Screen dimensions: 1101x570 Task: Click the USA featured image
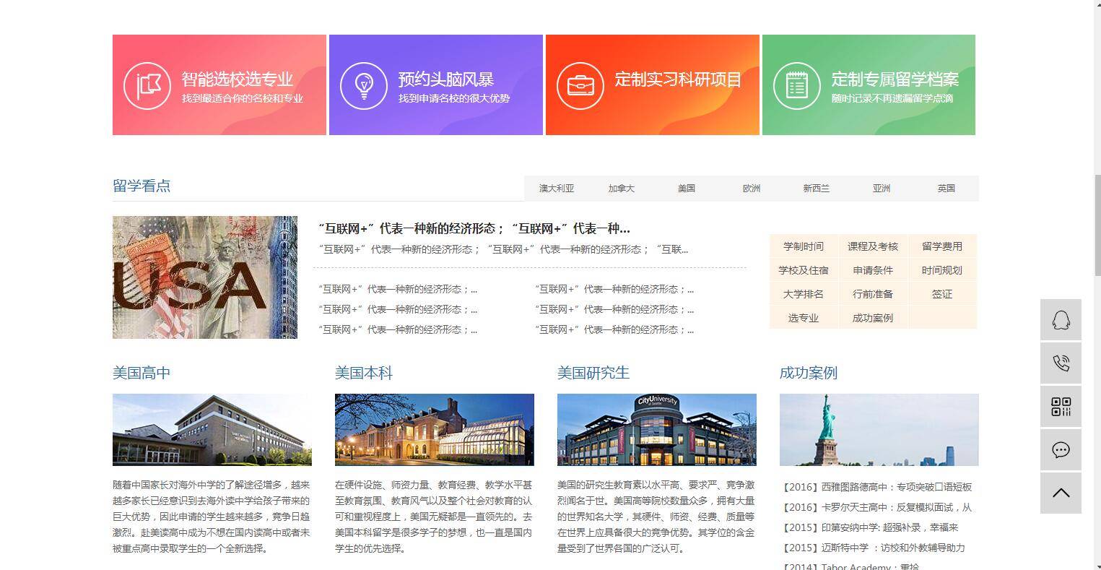205,277
